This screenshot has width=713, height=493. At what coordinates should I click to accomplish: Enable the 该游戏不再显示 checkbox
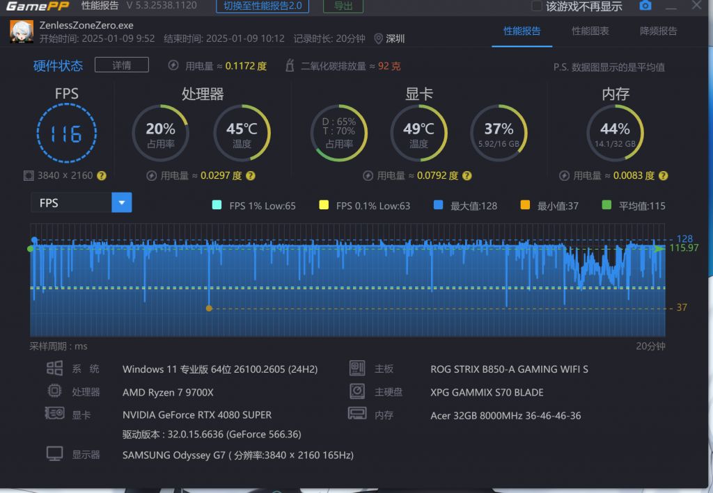coord(536,6)
